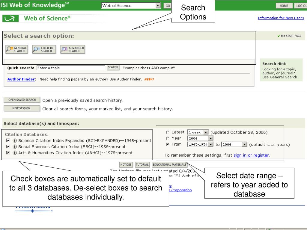Open Cited Ref Search option
307x230 pixels.
(44, 49)
